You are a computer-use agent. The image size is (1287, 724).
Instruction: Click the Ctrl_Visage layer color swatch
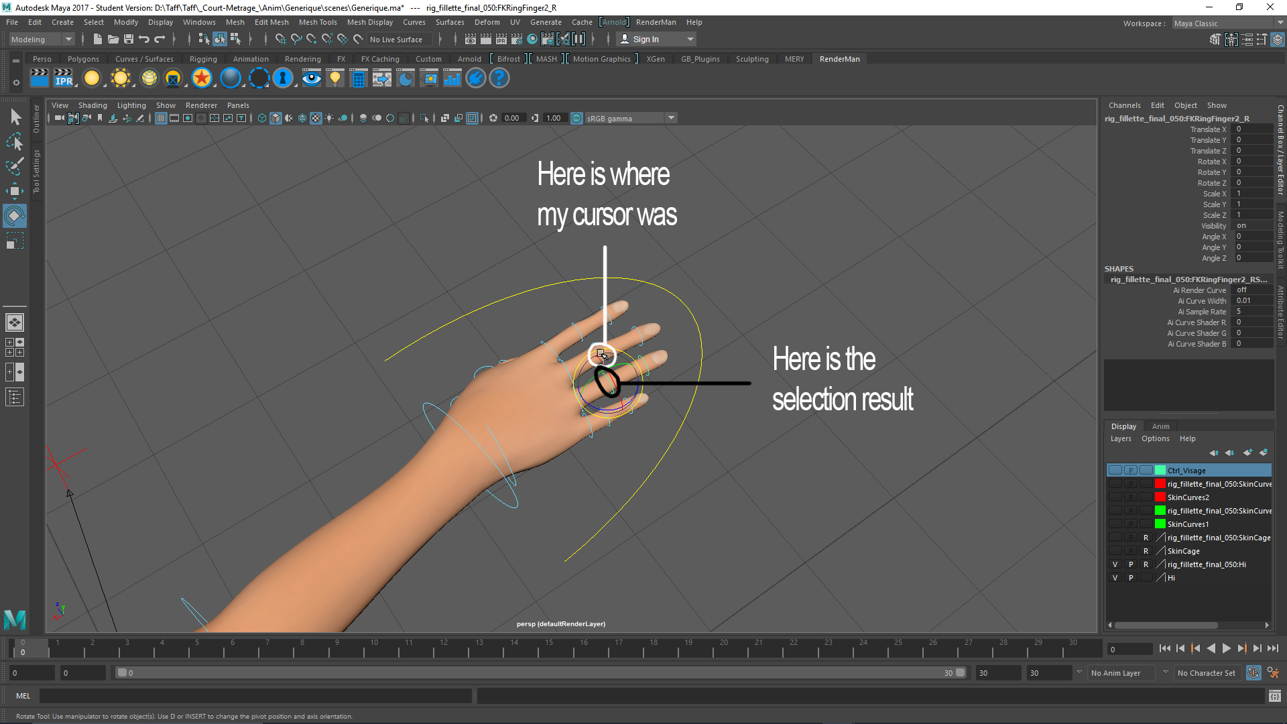tap(1160, 471)
